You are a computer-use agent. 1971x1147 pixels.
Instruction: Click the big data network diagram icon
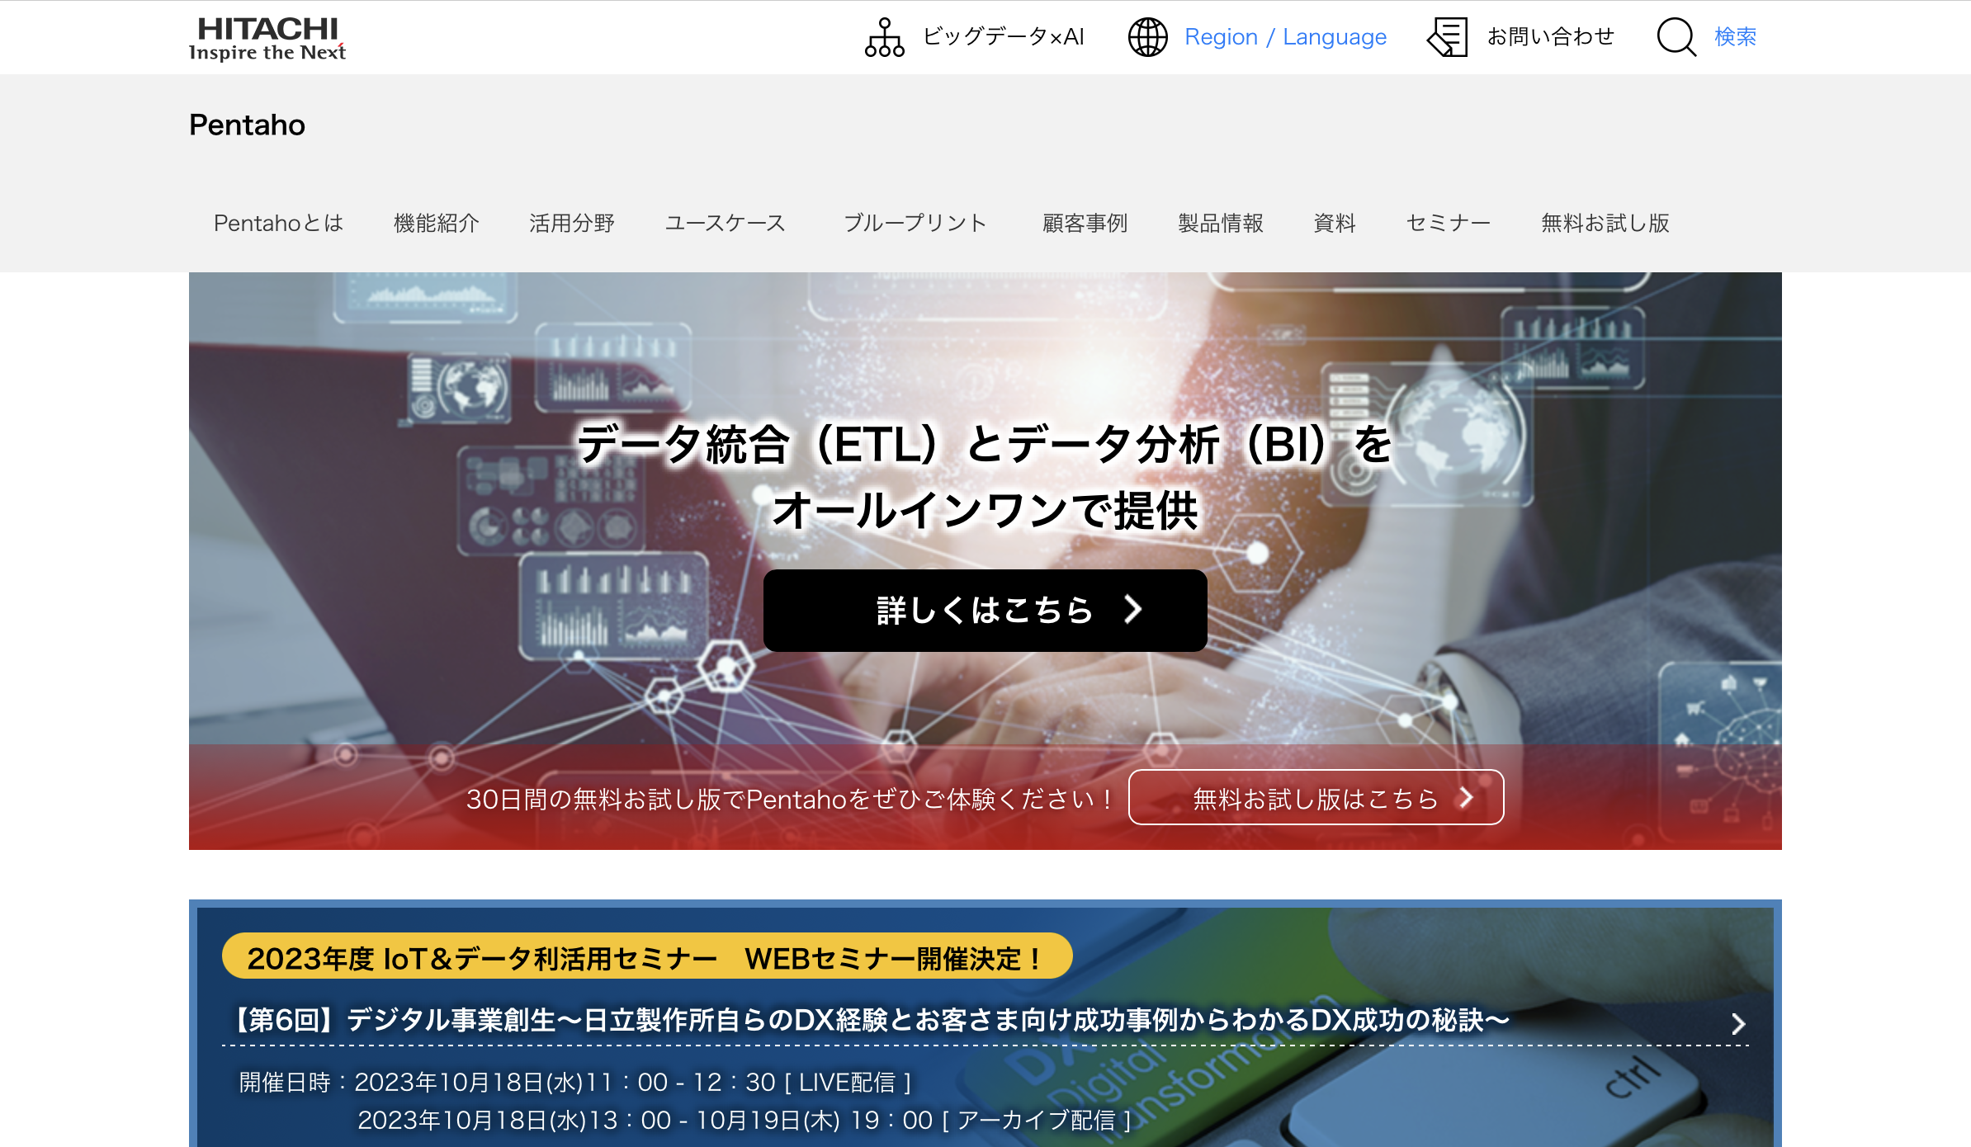click(884, 37)
